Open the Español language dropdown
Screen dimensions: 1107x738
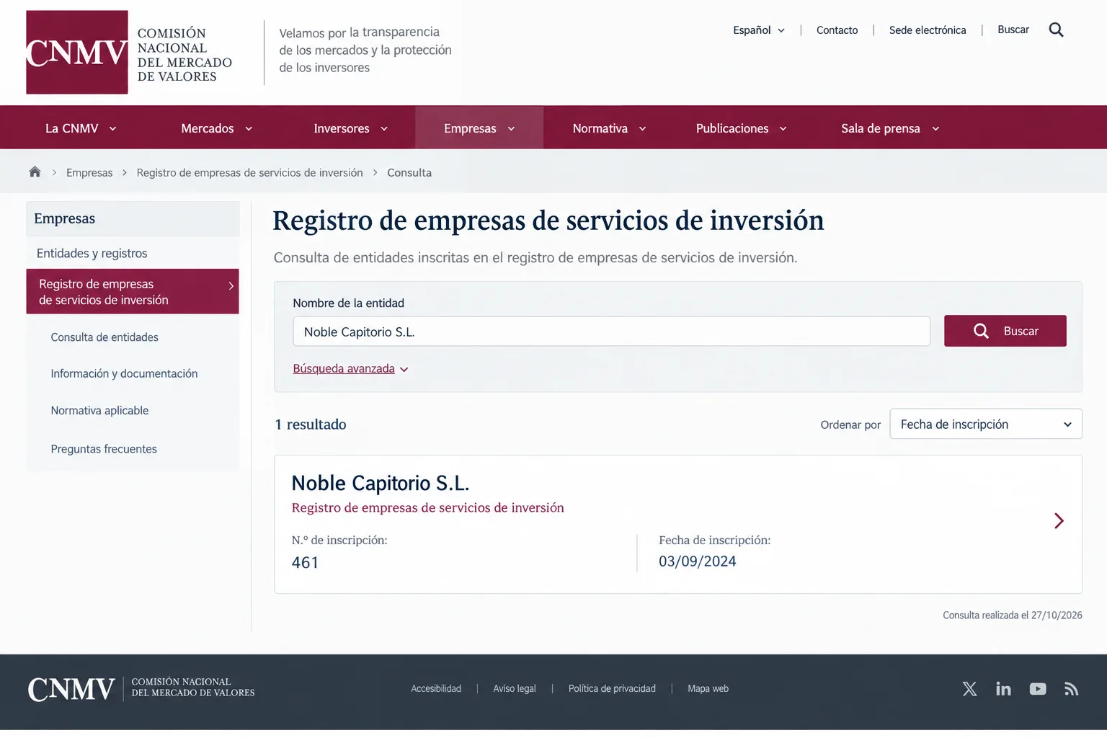coord(759,30)
